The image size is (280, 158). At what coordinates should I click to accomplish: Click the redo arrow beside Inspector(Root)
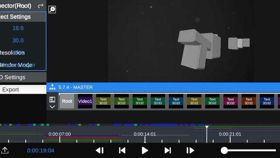pyautogui.click(x=41, y=6)
